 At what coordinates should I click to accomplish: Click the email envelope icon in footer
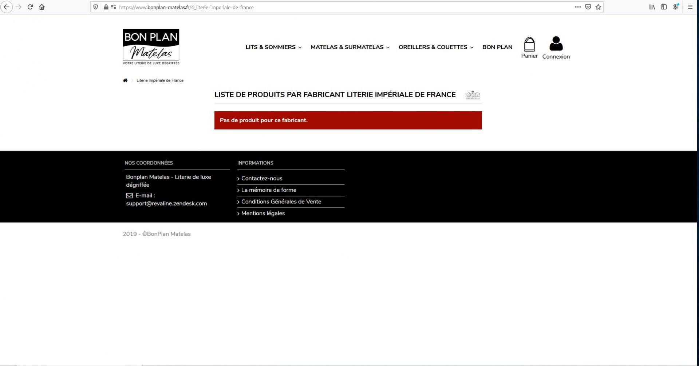click(x=129, y=196)
